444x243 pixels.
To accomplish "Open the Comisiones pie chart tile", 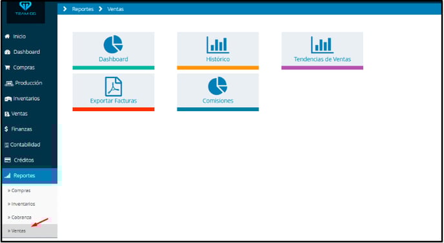I will click(217, 92).
